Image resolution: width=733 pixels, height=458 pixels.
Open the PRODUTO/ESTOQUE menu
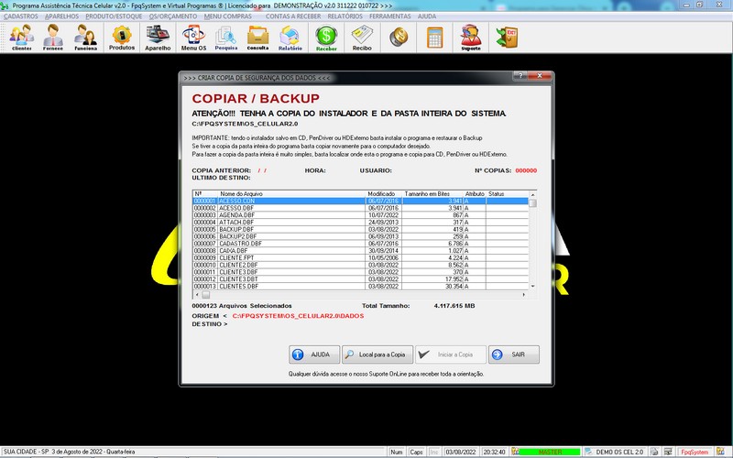114,16
